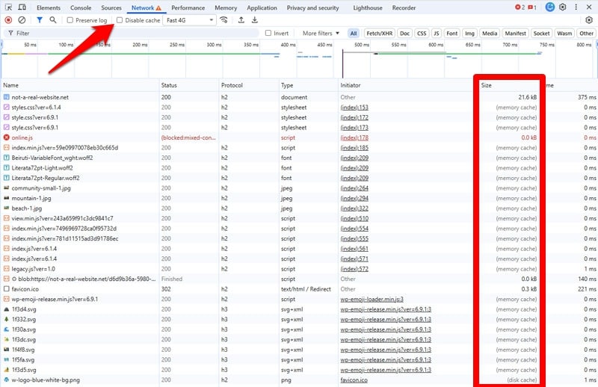Check the Invert filter checkbox
The image size is (598, 387).
[x=268, y=33]
